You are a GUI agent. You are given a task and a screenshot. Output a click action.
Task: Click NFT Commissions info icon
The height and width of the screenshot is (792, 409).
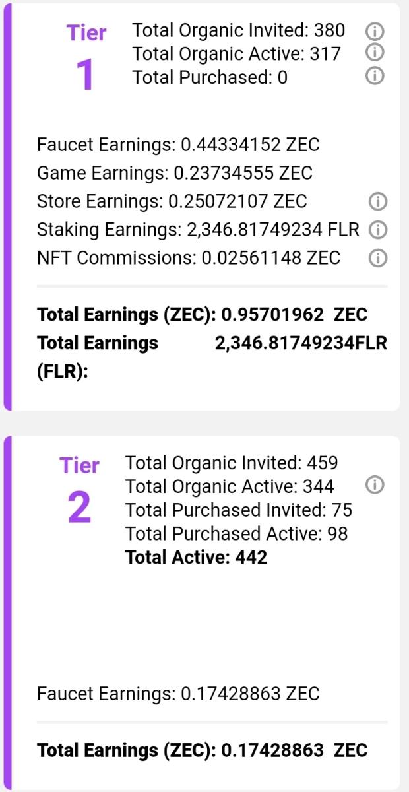(377, 258)
